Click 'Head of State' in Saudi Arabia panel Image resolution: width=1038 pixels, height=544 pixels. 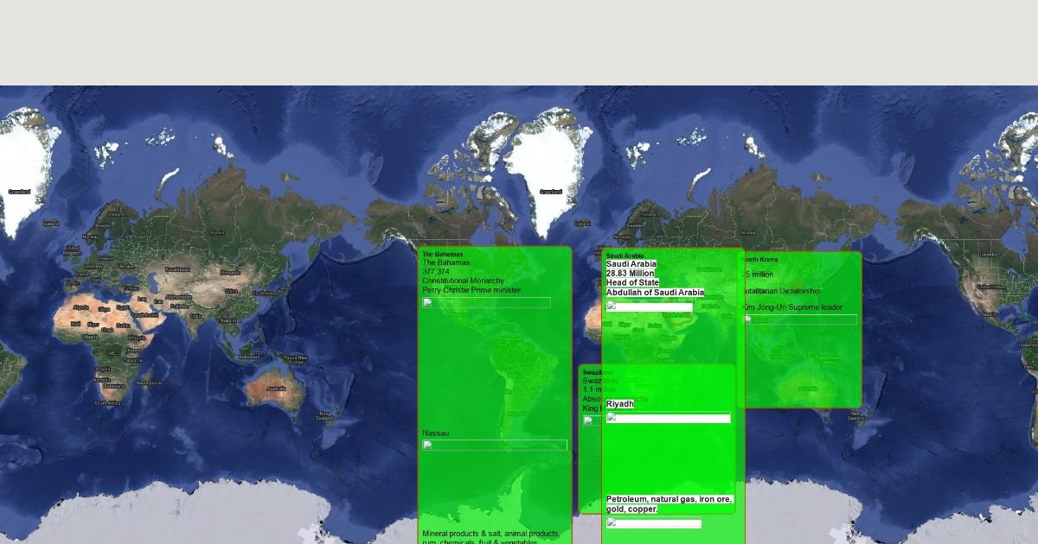click(x=632, y=283)
